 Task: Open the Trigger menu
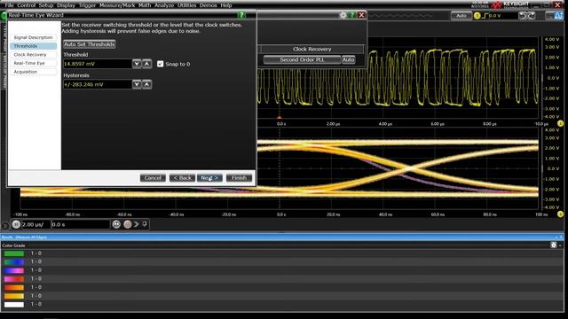(87, 5)
